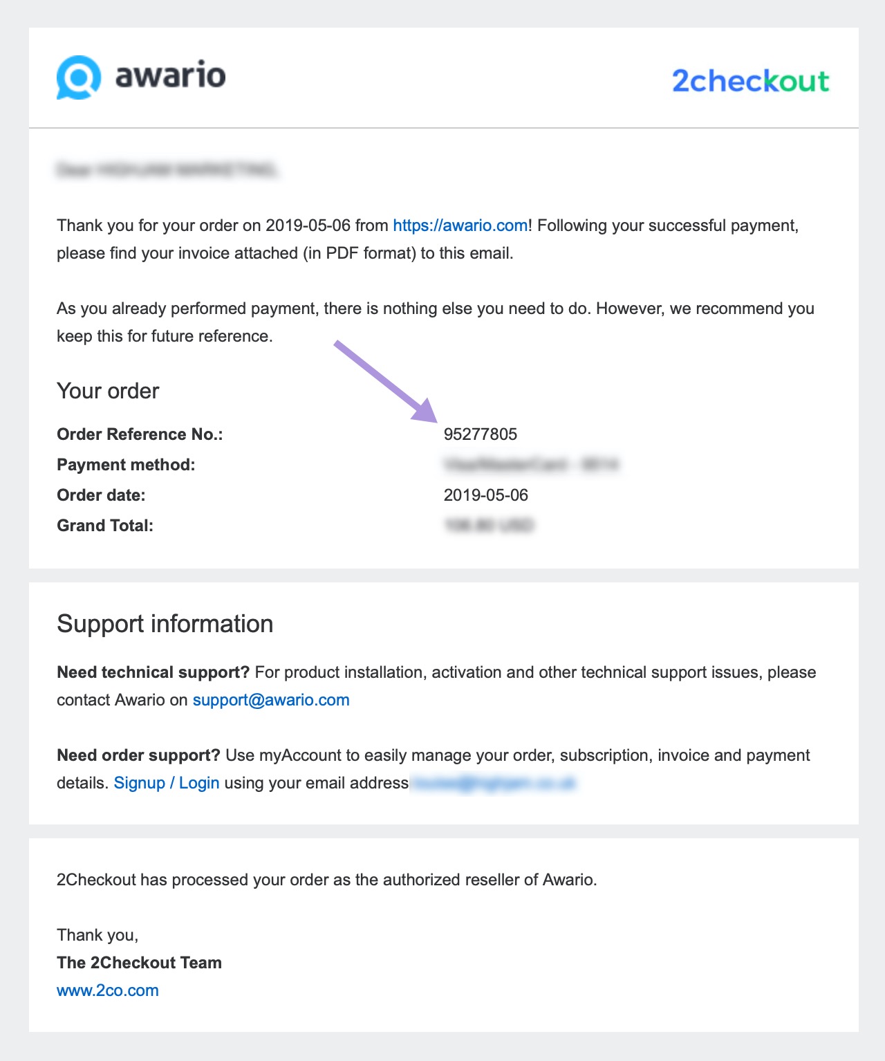This screenshot has height=1061, width=885.
Task: Select order reference number 95277805
Action: 481,434
